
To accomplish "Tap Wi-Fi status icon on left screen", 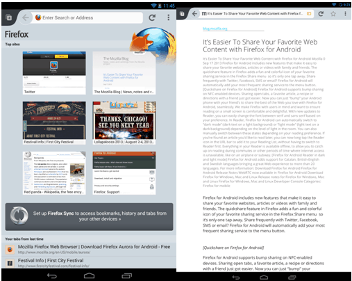I will (x=153, y=6).
